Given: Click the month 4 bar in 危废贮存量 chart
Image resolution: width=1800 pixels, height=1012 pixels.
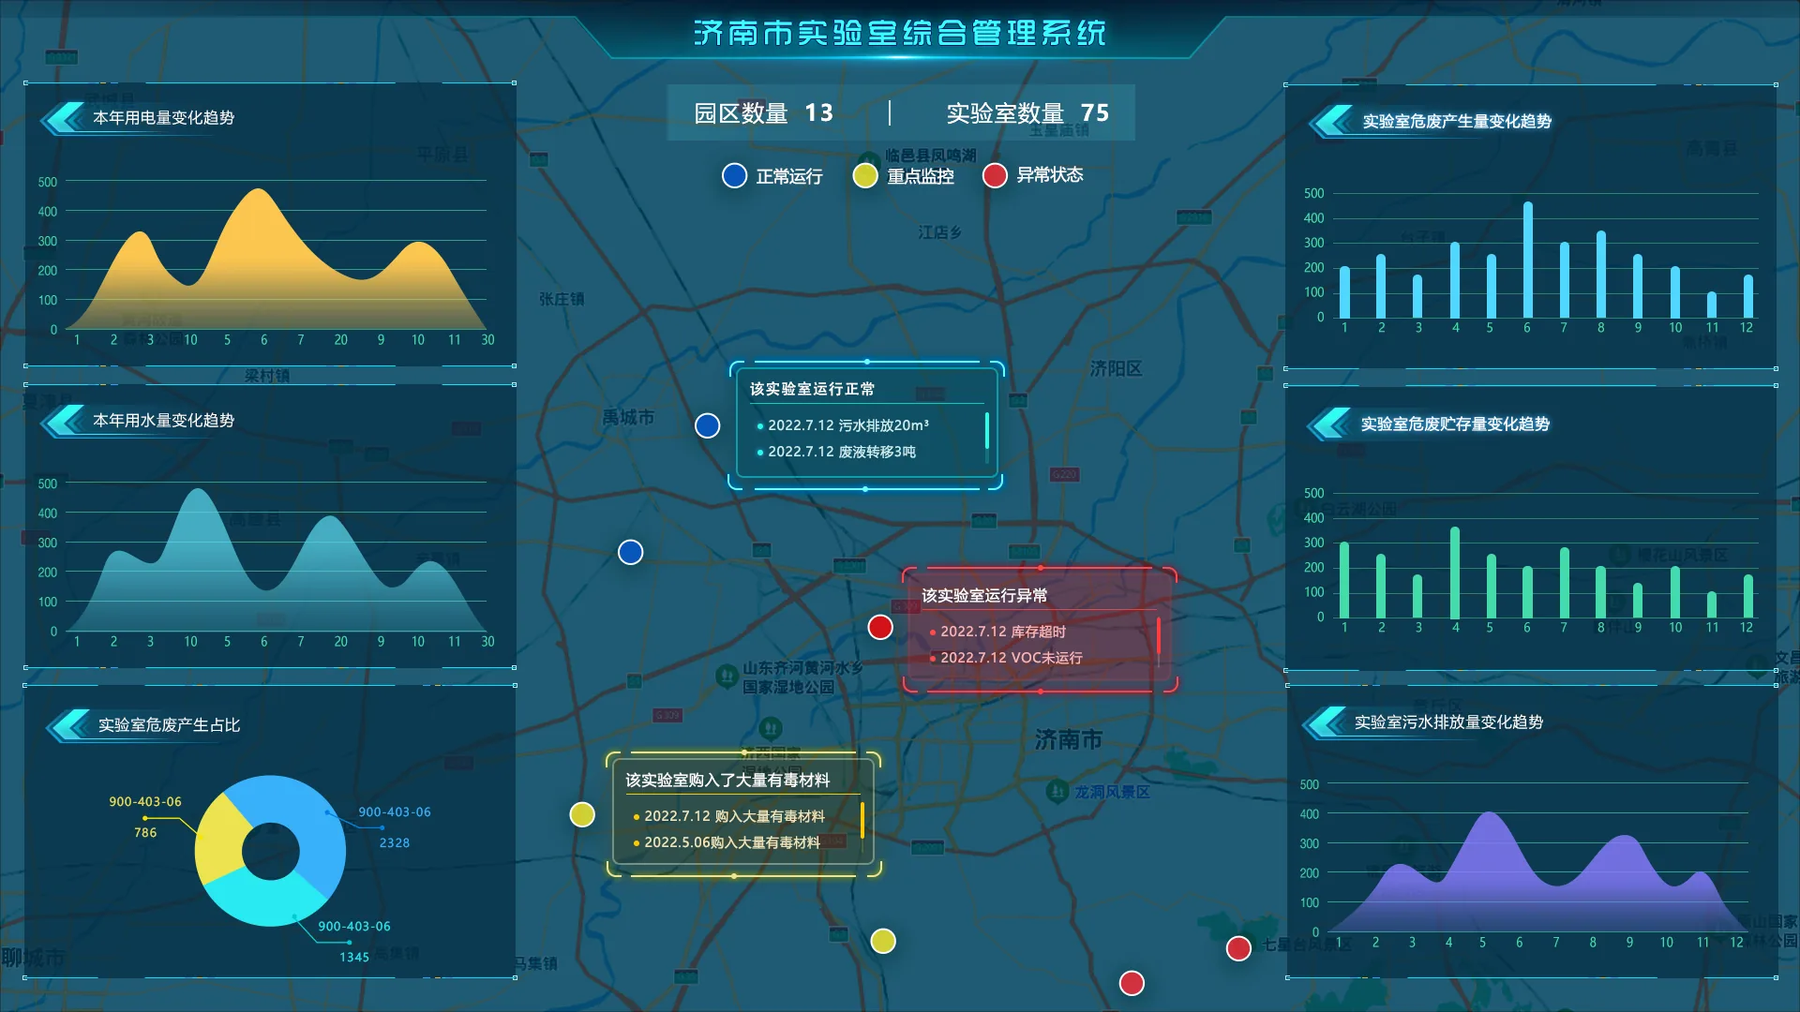Looking at the screenshot, I should pyautogui.click(x=1455, y=573).
